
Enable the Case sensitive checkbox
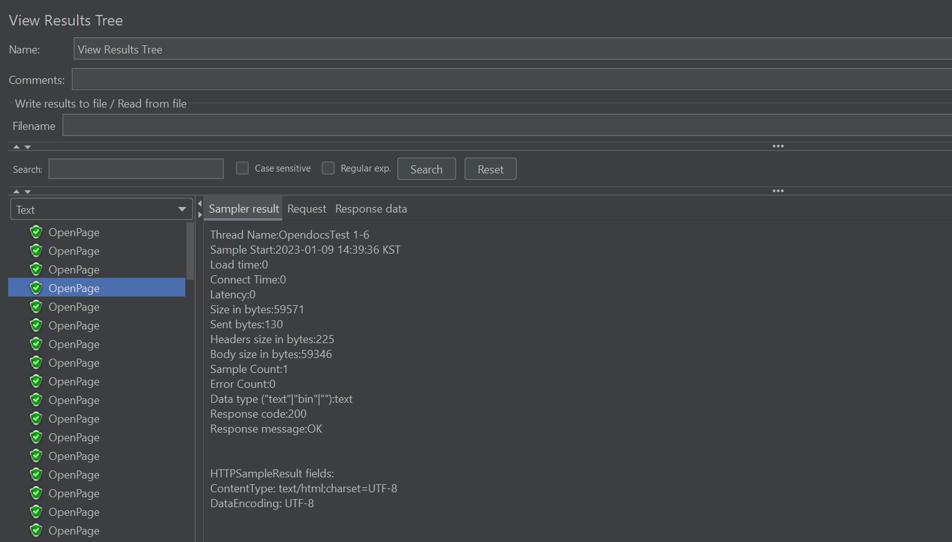click(x=243, y=168)
